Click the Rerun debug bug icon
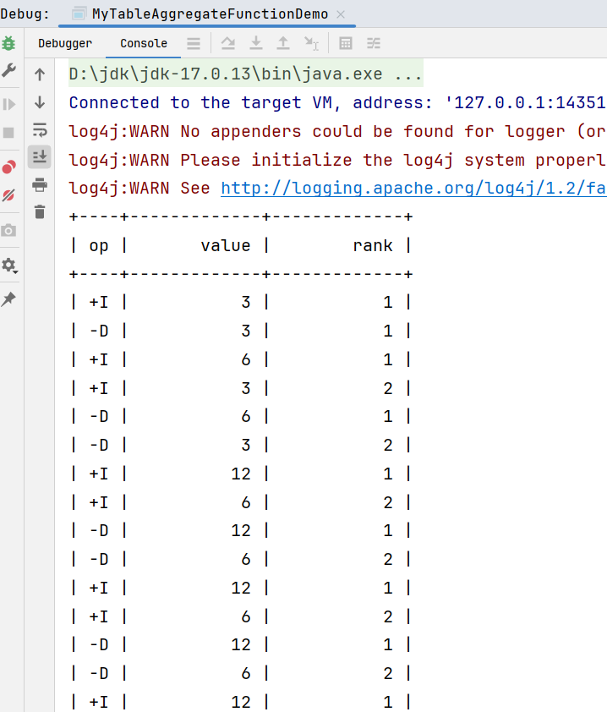The width and height of the screenshot is (607, 712). pyautogui.click(x=8, y=44)
